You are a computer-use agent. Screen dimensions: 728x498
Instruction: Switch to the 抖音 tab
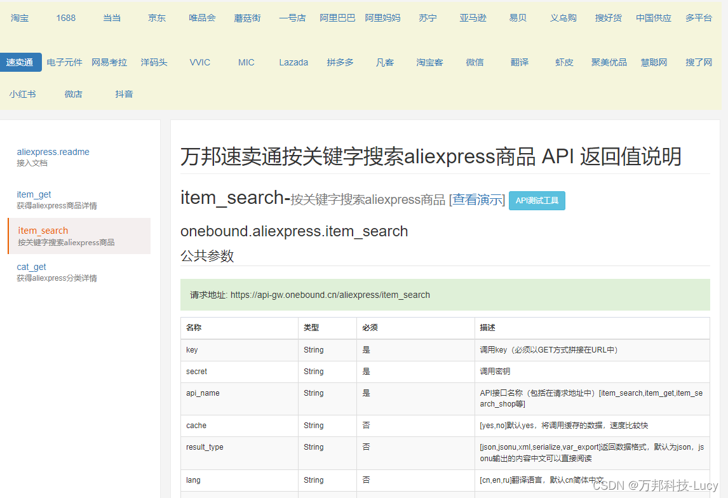pos(124,94)
